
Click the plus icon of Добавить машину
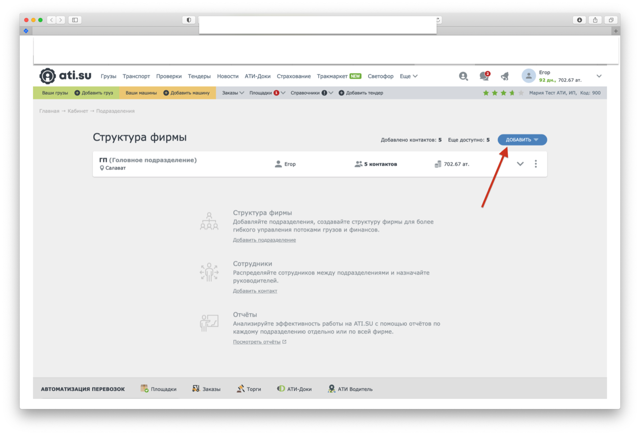166,93
